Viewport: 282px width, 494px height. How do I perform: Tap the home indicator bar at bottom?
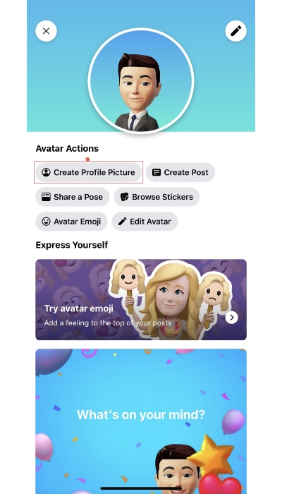pos(141,488)
